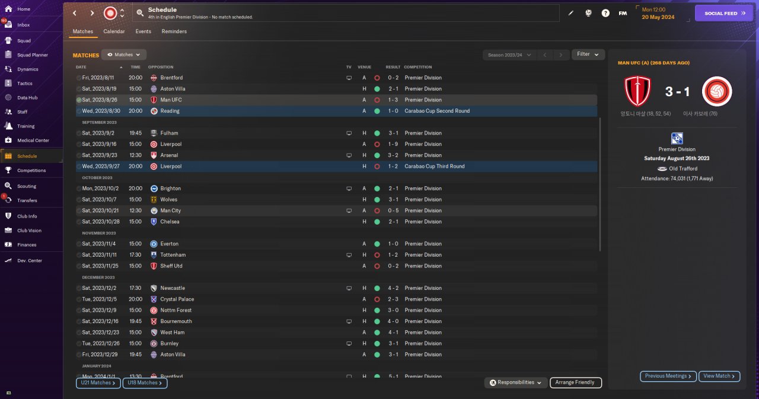Open the Dynamics sidebar icon
This screenshot has height=399, width=759.
pyautogui.click(x=8, y=69)
